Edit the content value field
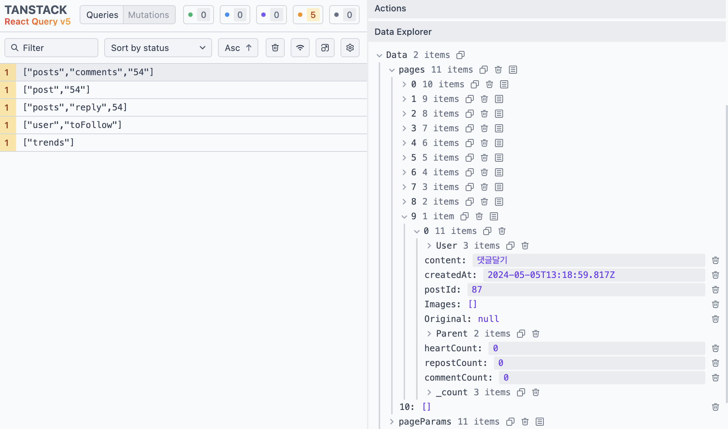 [589, 260]
